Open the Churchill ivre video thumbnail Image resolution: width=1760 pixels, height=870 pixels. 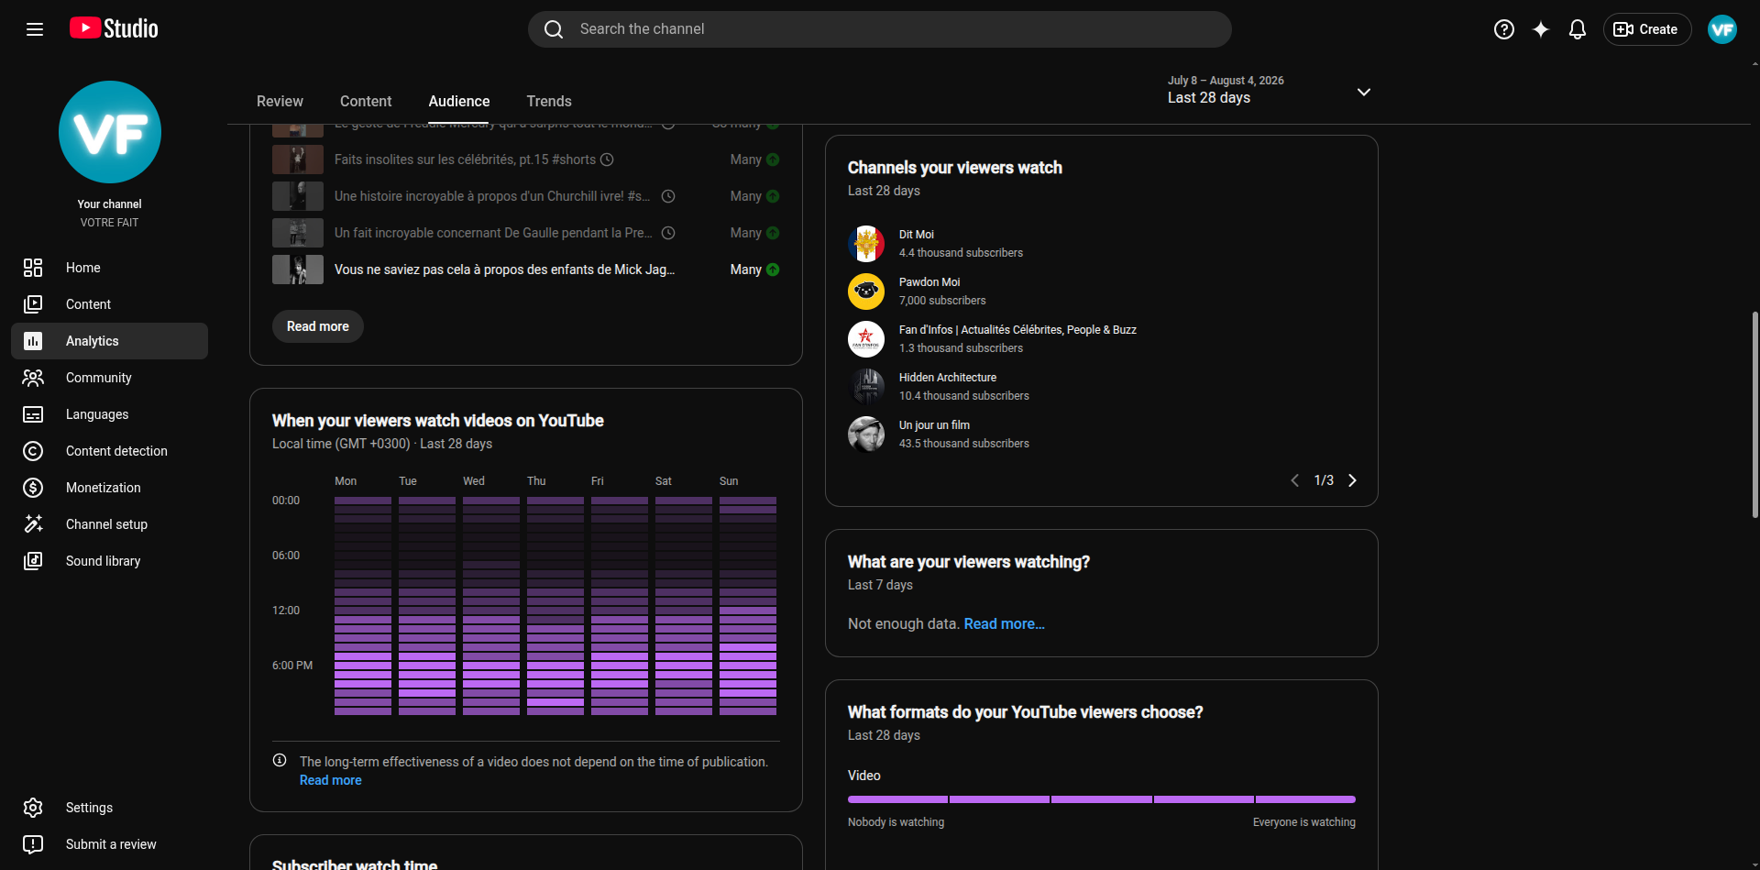point(298,196)
